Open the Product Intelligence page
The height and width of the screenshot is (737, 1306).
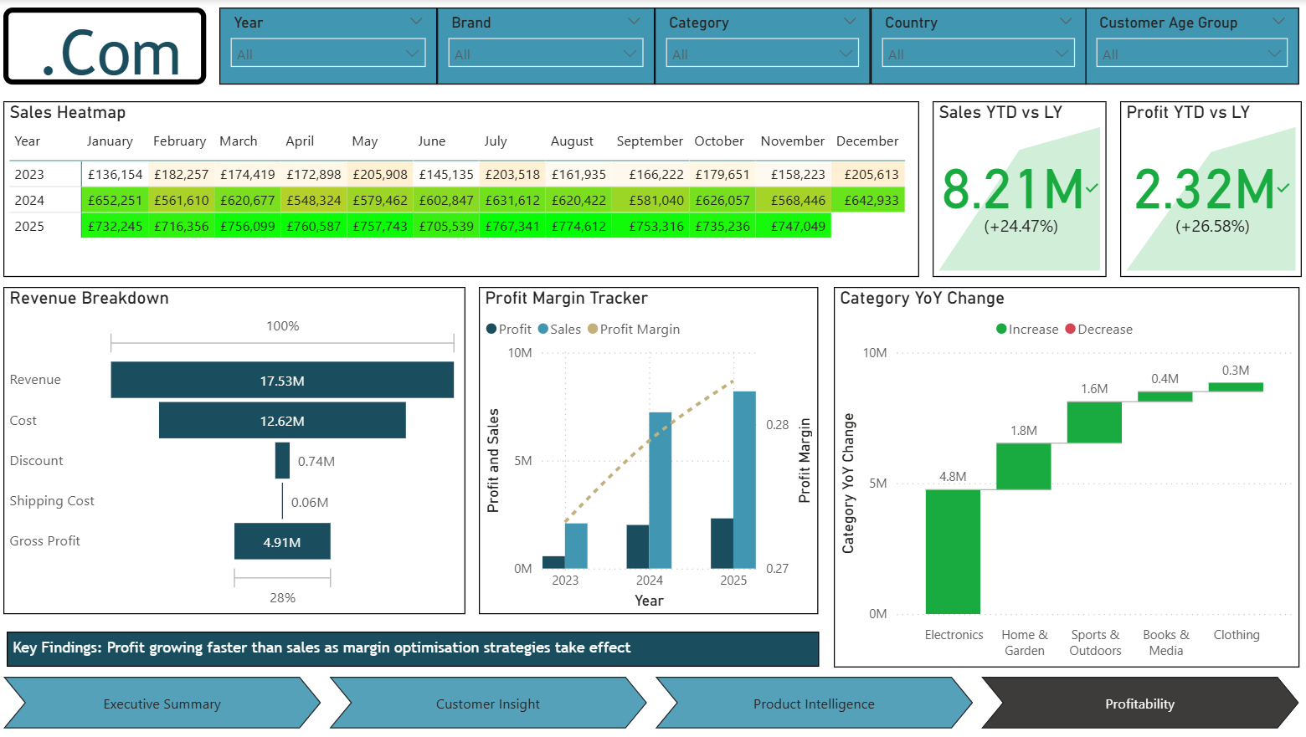pyautogui.click(x=813, y=704)
